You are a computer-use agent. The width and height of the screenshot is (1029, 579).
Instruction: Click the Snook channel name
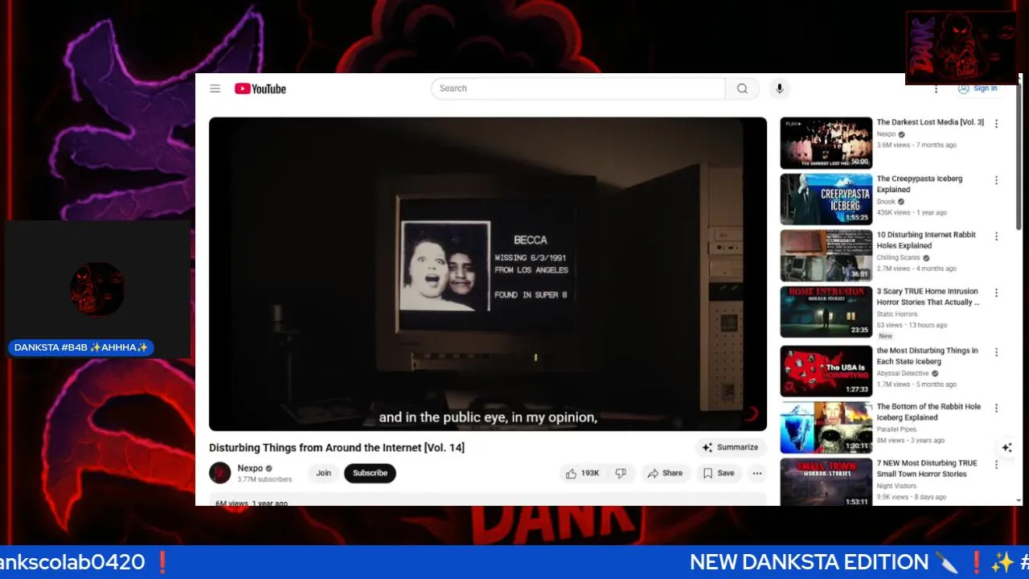(886, 202)
